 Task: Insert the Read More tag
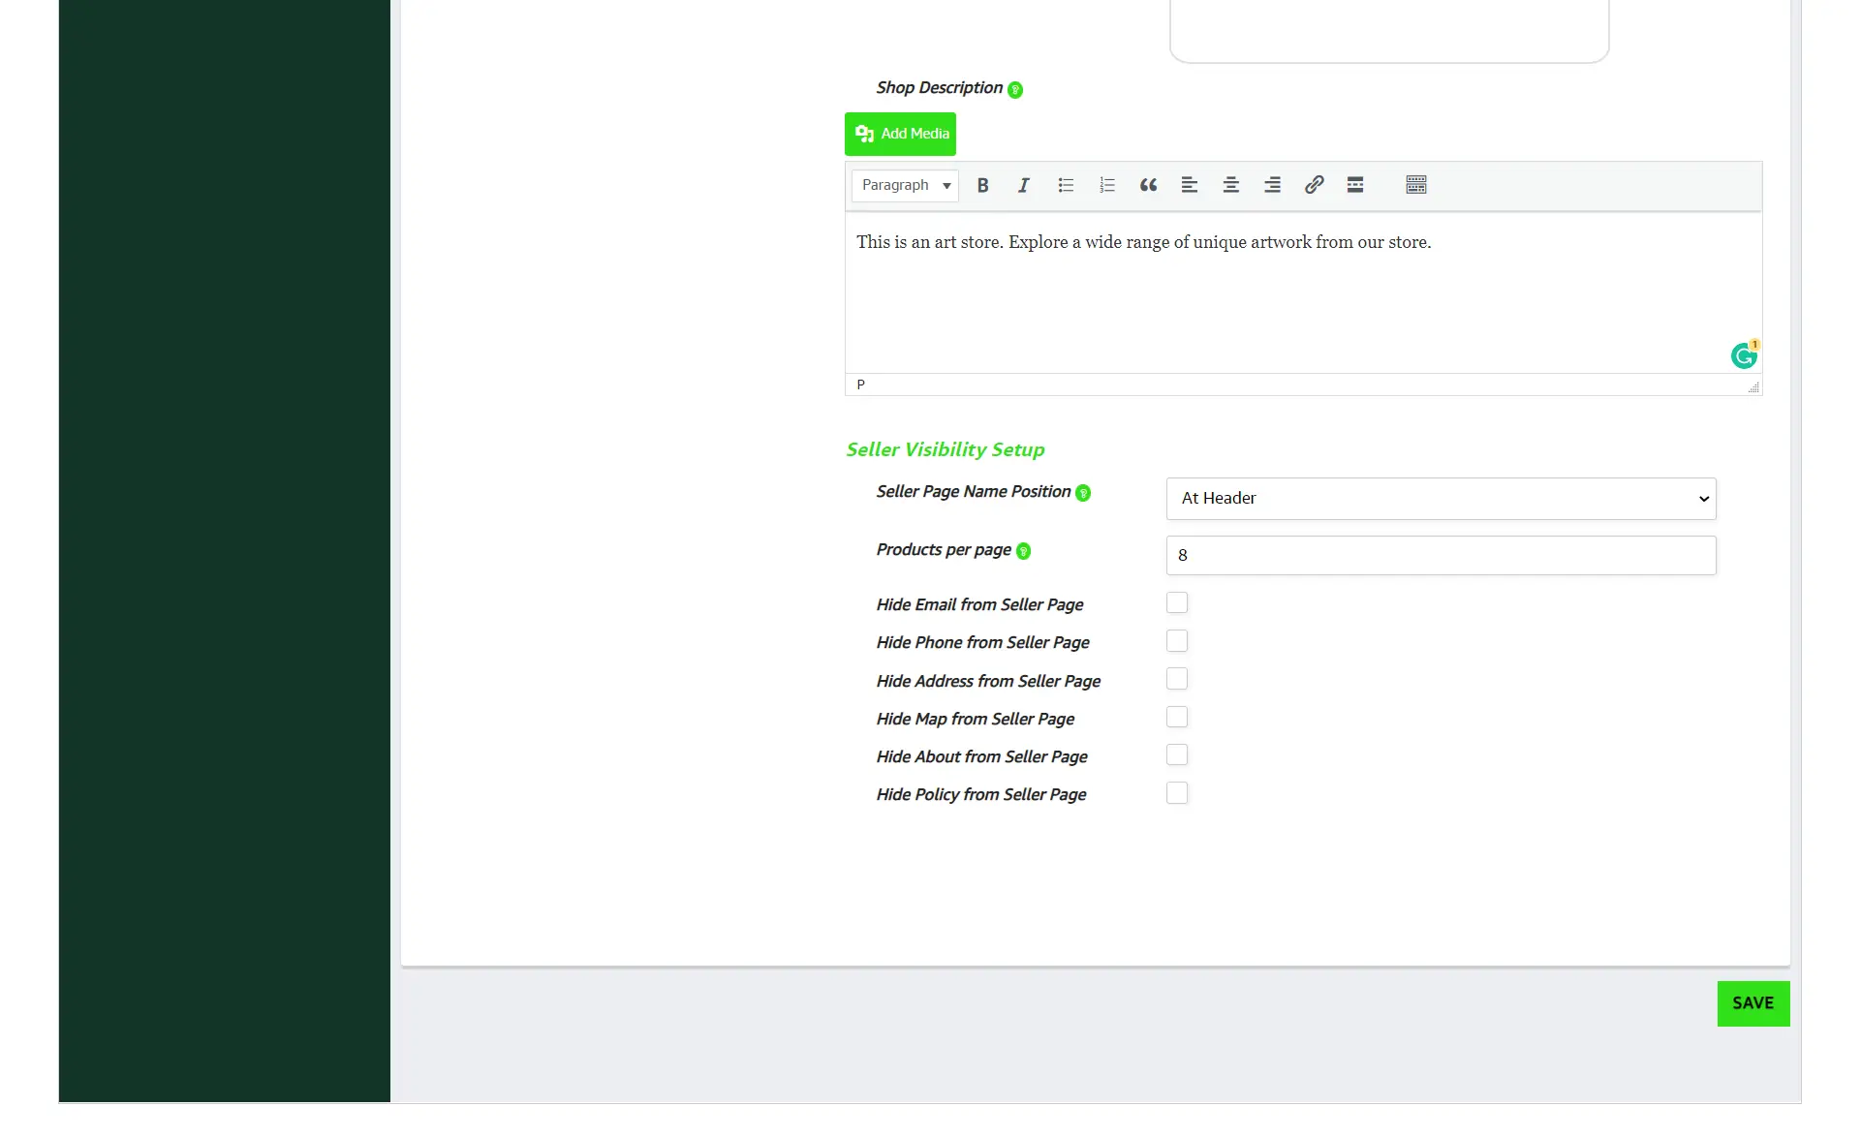click(1354, 185)
